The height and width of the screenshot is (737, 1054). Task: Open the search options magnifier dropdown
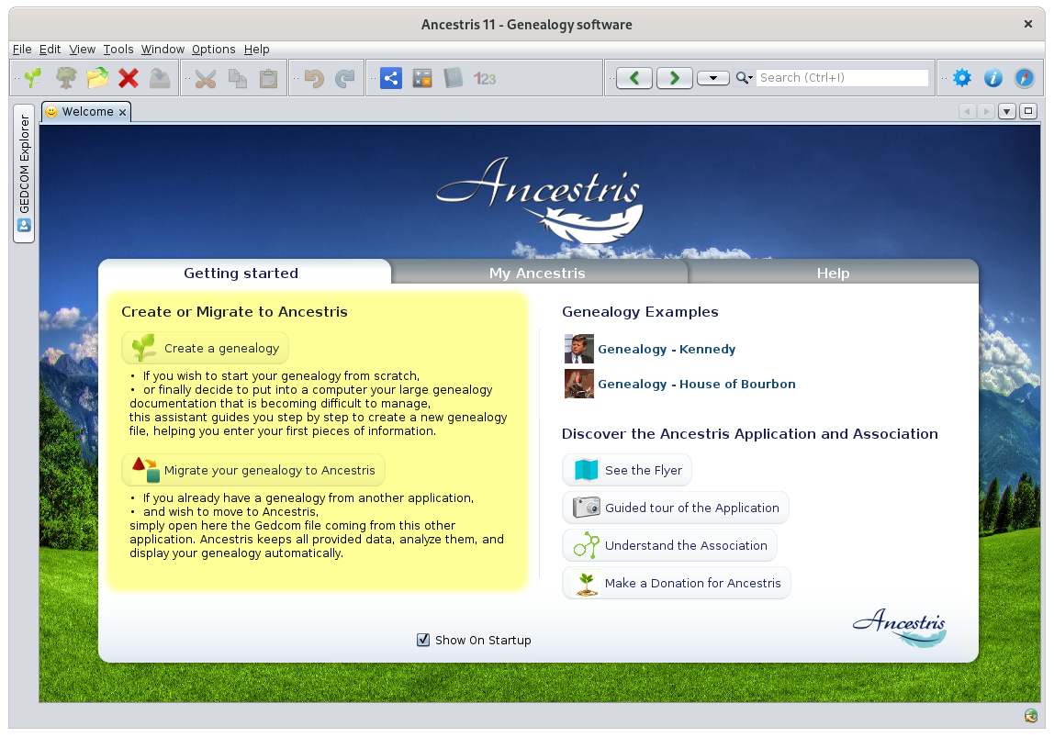[744, 78]
